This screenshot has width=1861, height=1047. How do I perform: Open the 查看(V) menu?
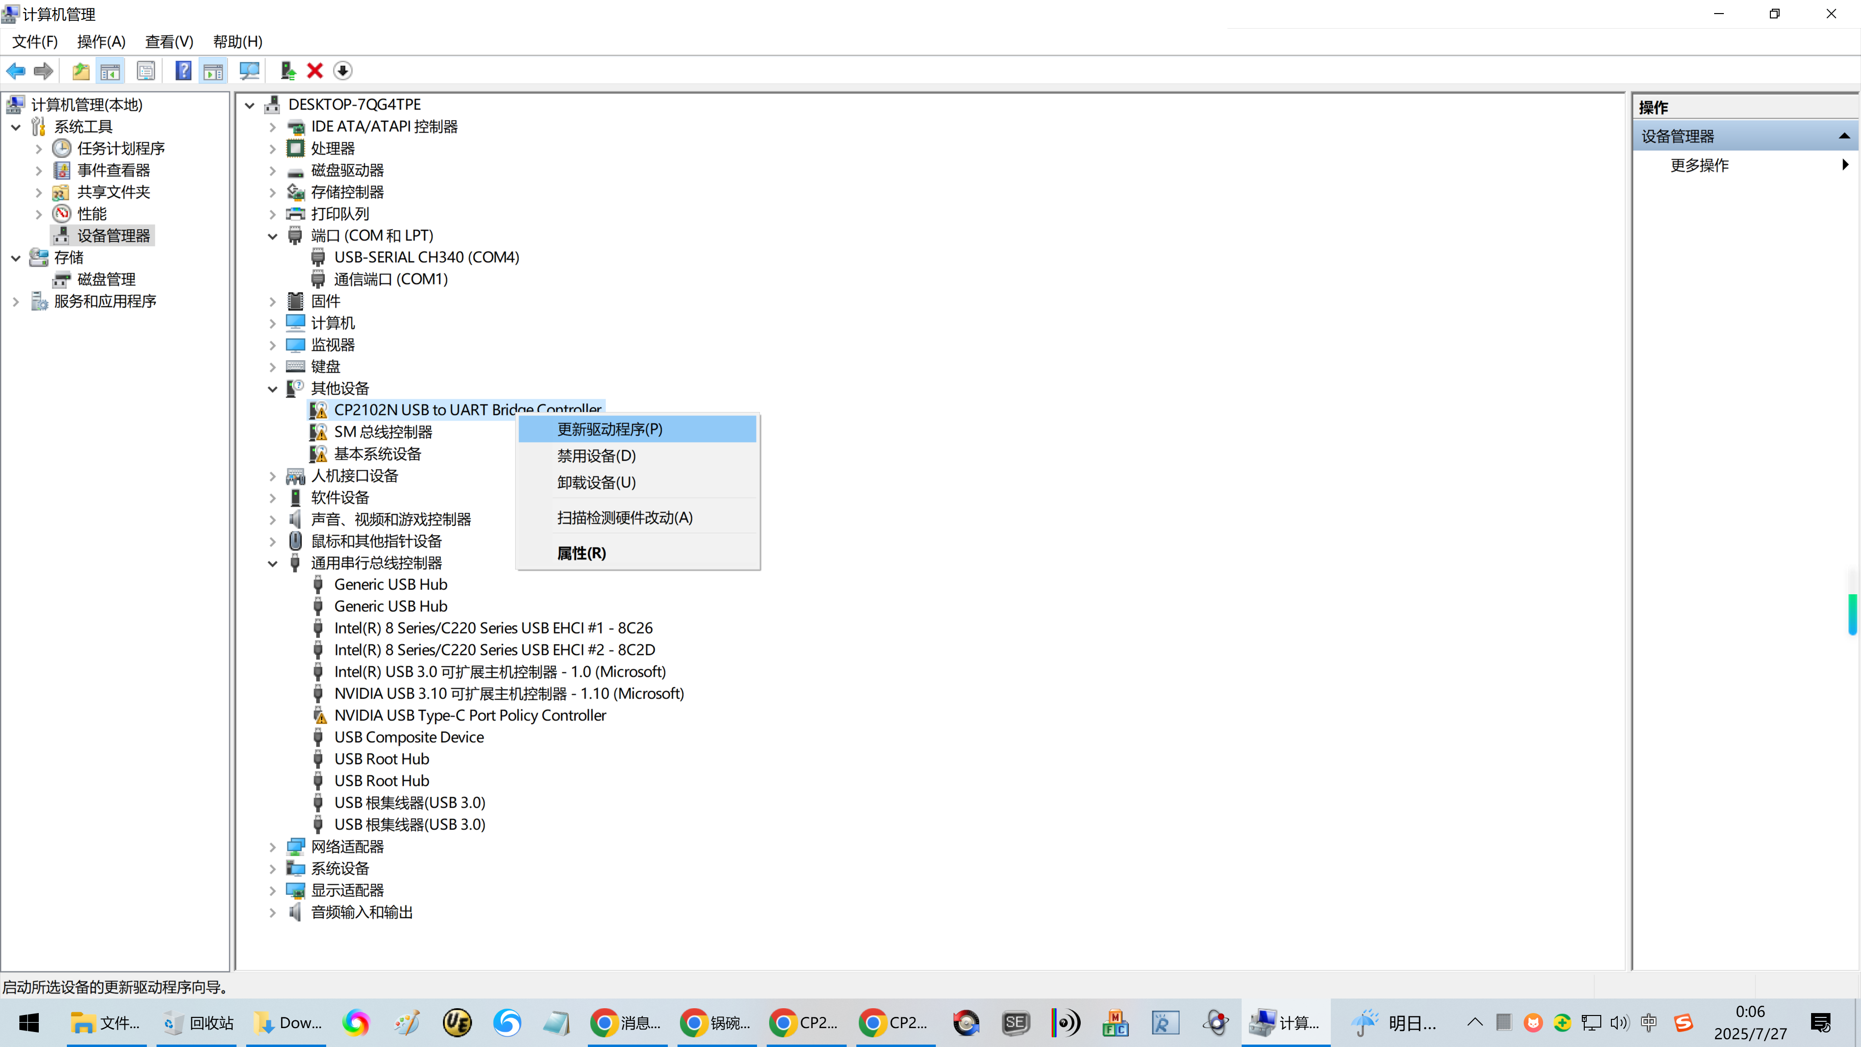click(169, 42)
